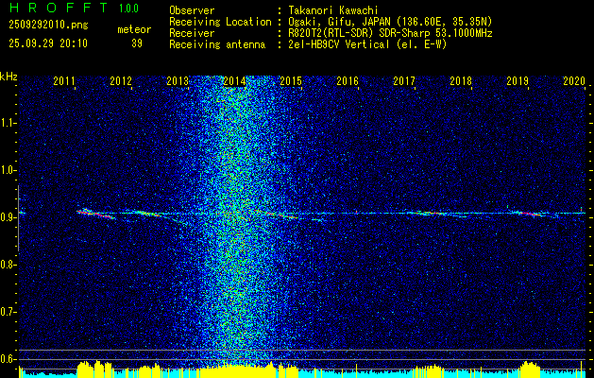The height and width of the screenshot is (378, 594).
Task: Click the 1.0 kHz frequency tick label
Action: click(8, 170)
